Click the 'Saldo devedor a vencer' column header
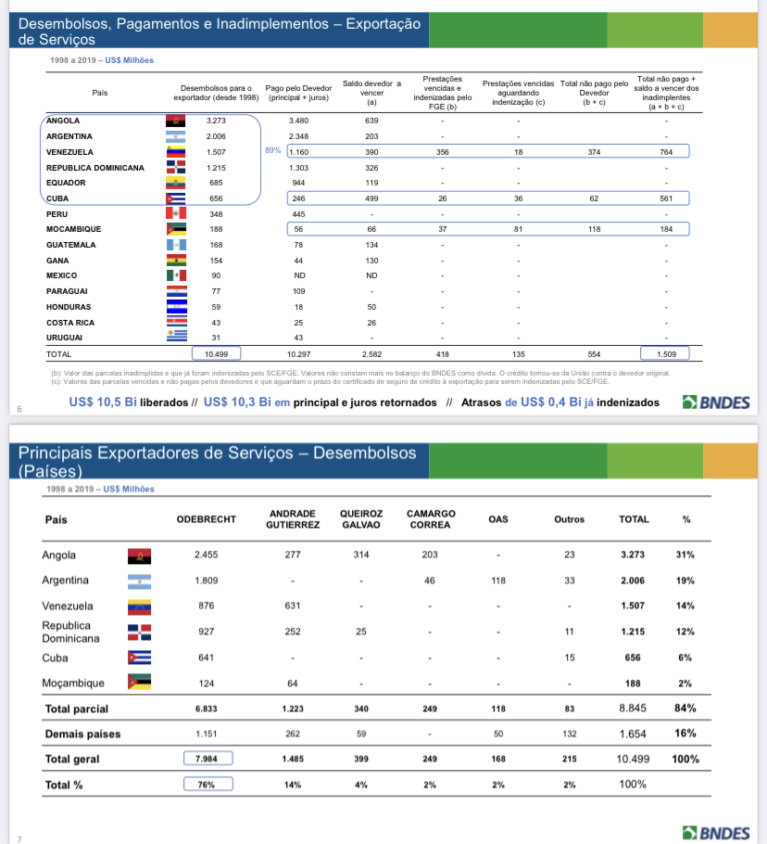The width and height of the screenshot is (767, 844). pyautogui.click(x=371, y=93)
